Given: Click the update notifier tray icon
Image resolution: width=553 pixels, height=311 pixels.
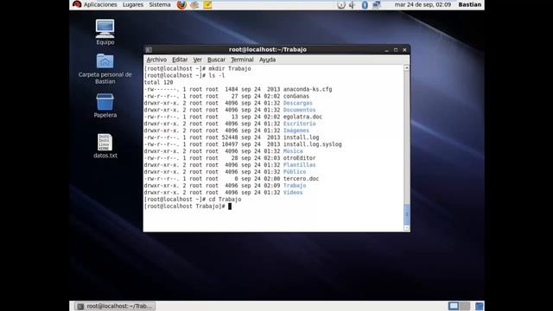Looking at the screenshot, I should pyautogui.click(x=341, y=4).
